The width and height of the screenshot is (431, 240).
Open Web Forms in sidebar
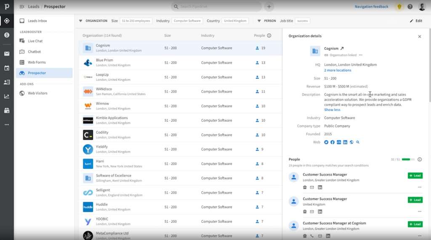(37, 62)
